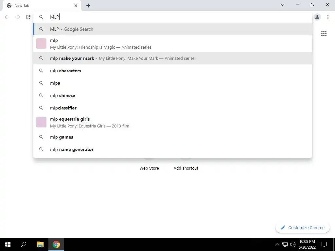Open the network status tray icon

coord(285,244)
